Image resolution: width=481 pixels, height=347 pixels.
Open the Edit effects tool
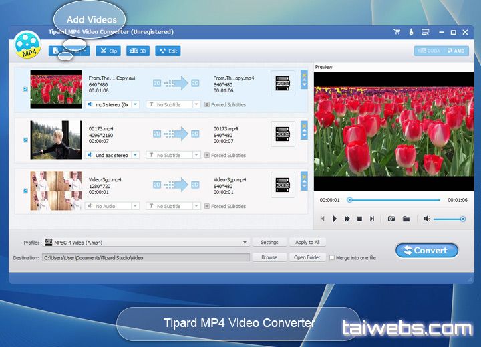(168, 51)
